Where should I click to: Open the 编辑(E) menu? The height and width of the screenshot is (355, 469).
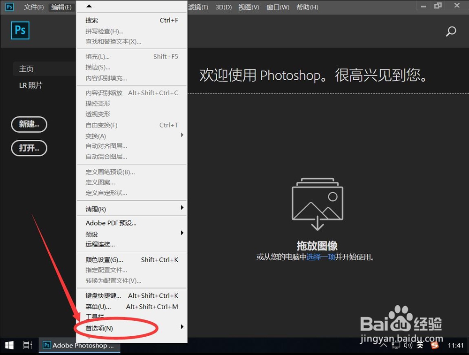61,7
